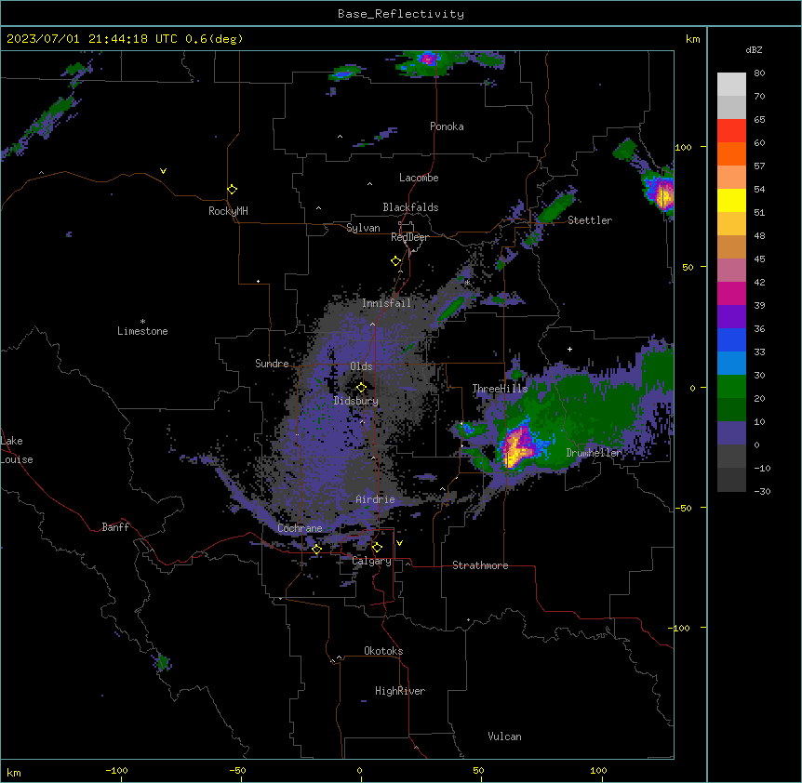Click the 0 tick on the bottom km axis
Viewport: 802px width, 783px height.
pos(360,771)
